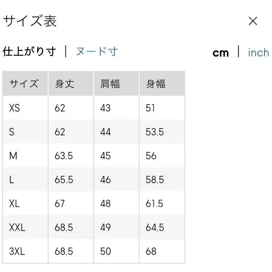The height and width of the screenshot is (272, 272).
Task: Select the 3XL size row label
Action: (16, 251)
